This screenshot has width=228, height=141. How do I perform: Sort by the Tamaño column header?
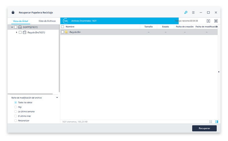coord(148,27)
